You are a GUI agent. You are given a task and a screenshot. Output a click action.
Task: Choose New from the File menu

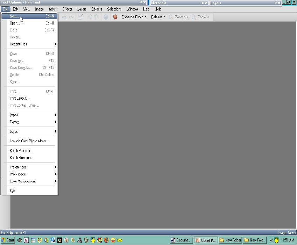pyautogui.click(x=29, y=16)
